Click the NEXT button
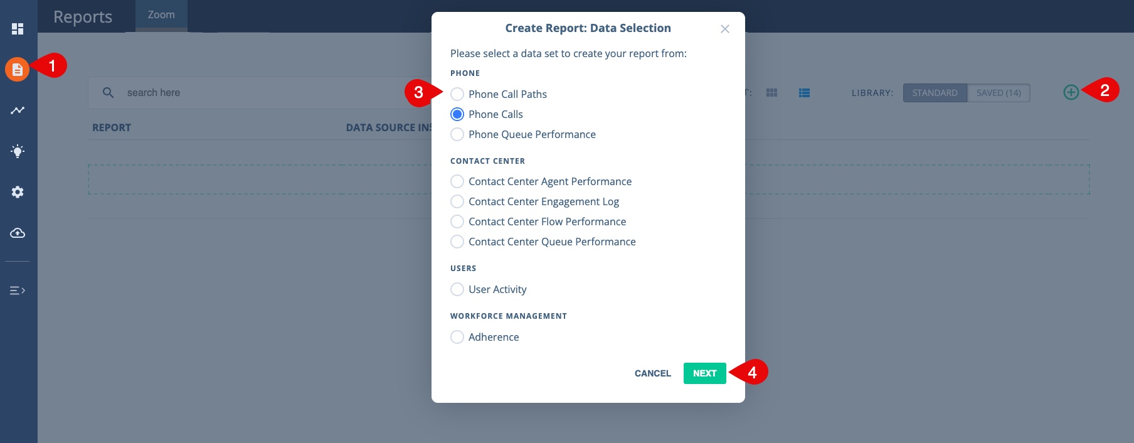 pyautogui.click(x=705, y=373)
